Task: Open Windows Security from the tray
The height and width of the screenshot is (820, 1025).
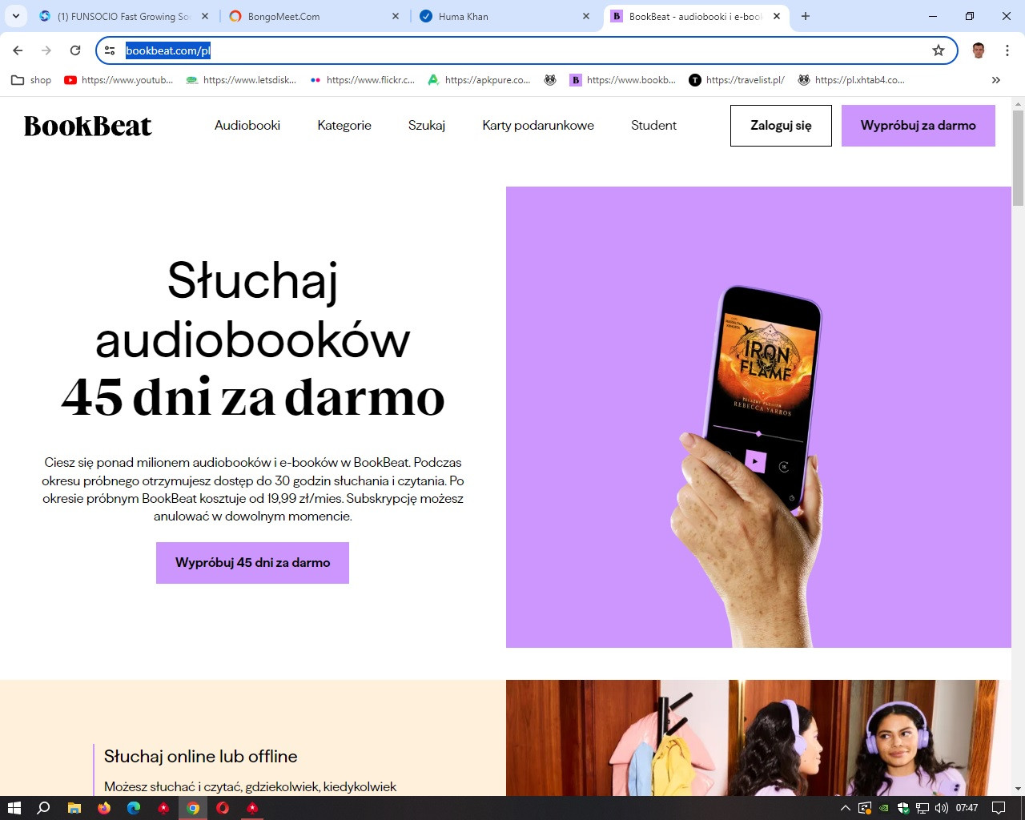Action: [902, 807]
